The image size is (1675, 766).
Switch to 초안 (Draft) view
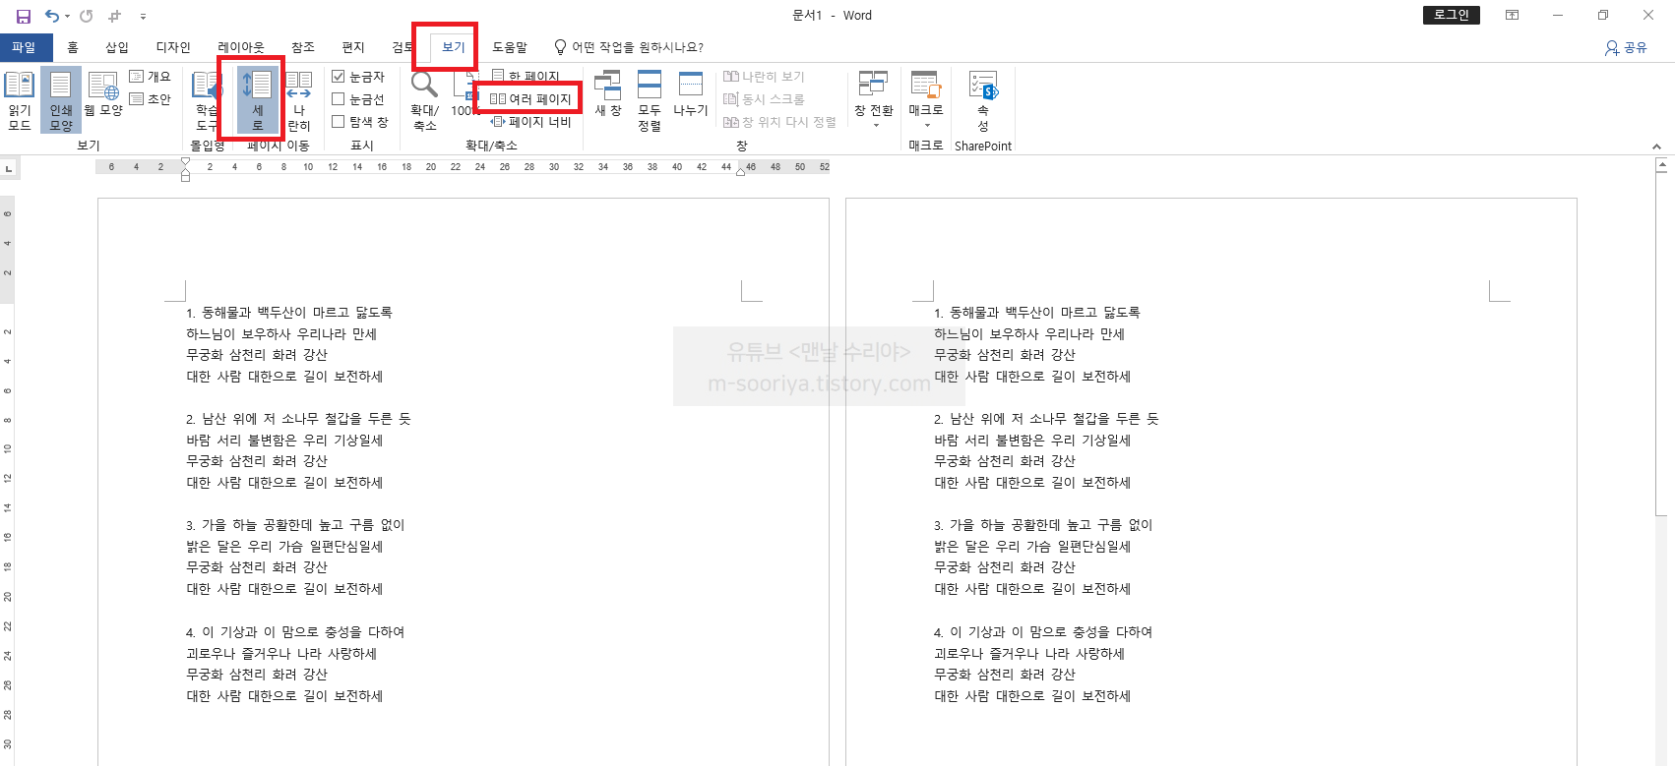pos(151,99)
